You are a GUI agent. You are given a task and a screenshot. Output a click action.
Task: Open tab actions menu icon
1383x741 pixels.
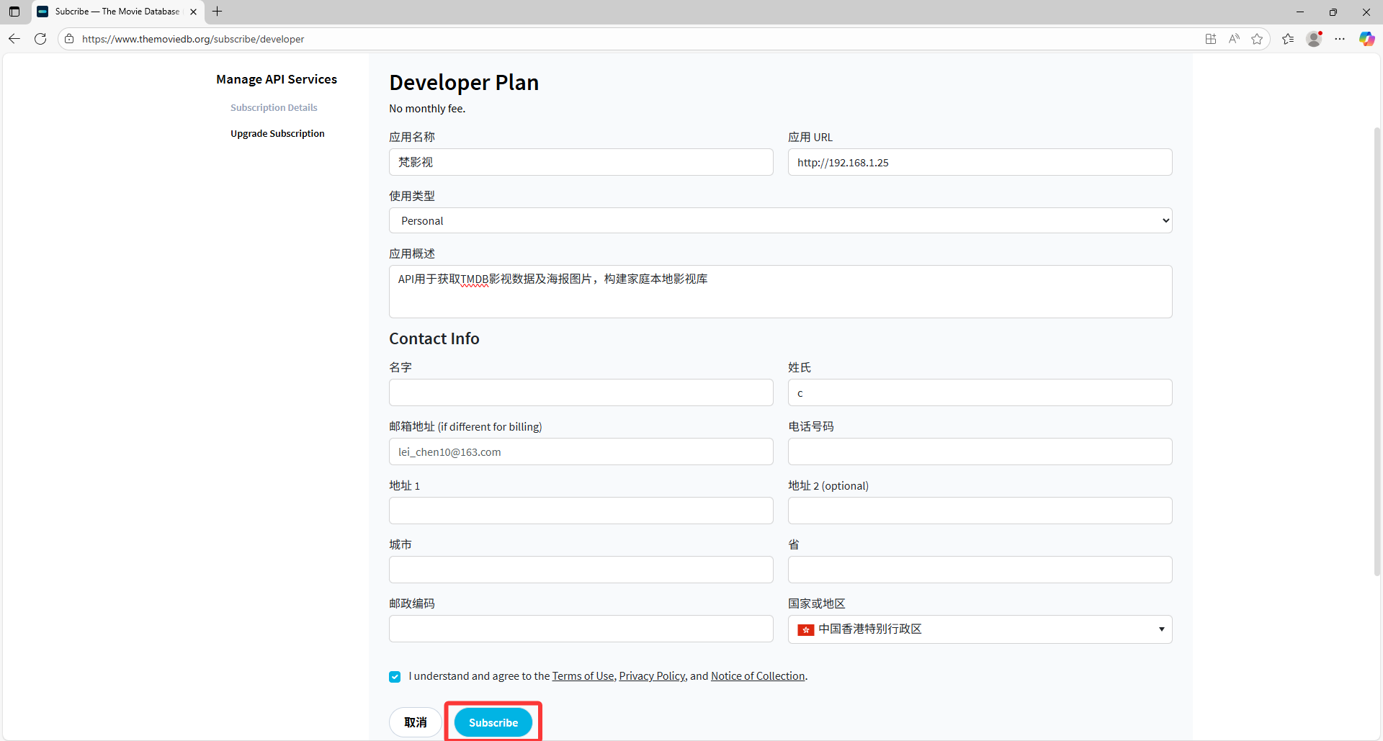(14, 12)
